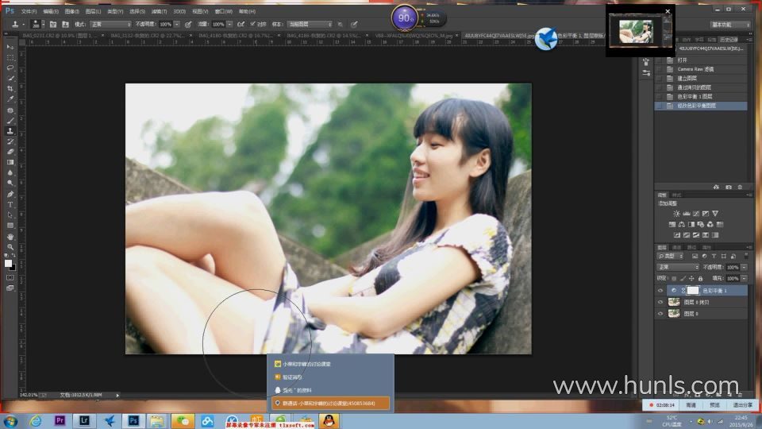
Task: Click the foreground color swatch
Action: [8, 263]
